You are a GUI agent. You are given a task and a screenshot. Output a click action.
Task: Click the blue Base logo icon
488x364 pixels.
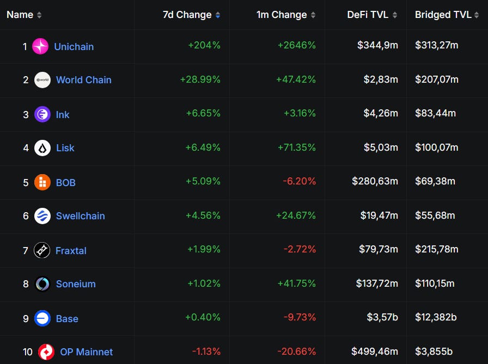(42, 318)
